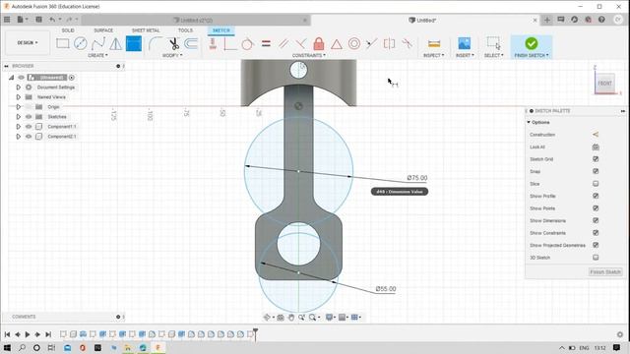Choose the Offset tool
The height and width of the screenshot is (354, 630).
(x=191, y=43)
